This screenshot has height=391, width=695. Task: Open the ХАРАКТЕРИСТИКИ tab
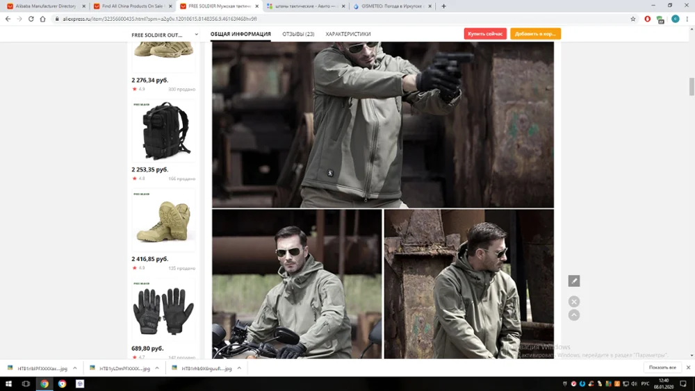348,34
